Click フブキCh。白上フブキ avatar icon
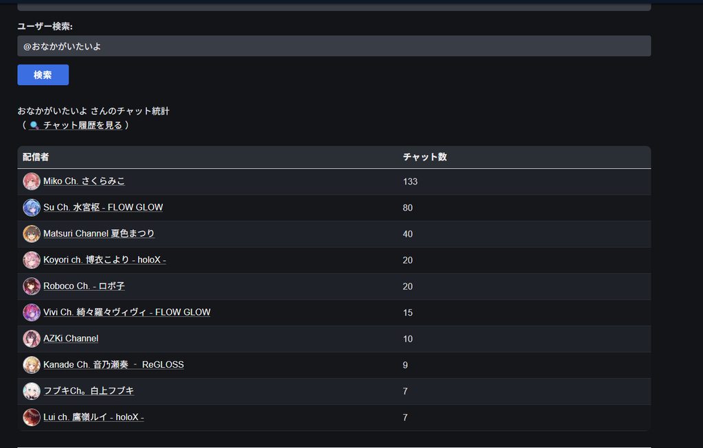 tap(32, 391)
